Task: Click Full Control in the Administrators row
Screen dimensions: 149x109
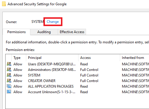Action: pyautogui.click(x=89, y=70)
